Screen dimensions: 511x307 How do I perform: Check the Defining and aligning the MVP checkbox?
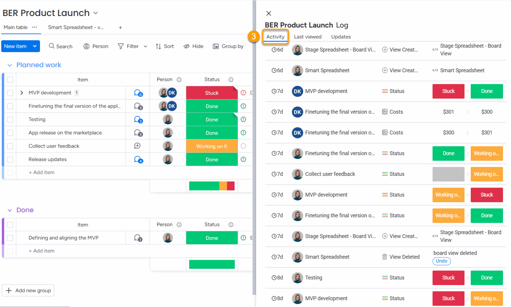[x=10, y=238]
